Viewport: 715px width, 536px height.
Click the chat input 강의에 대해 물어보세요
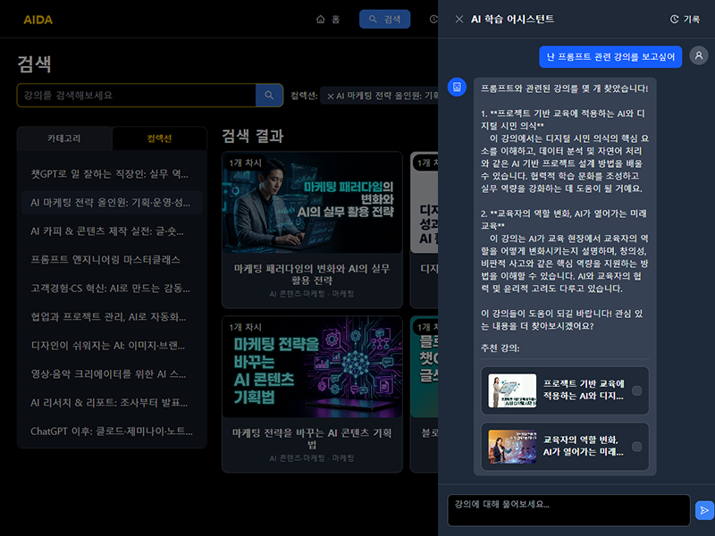click(568, 510)
